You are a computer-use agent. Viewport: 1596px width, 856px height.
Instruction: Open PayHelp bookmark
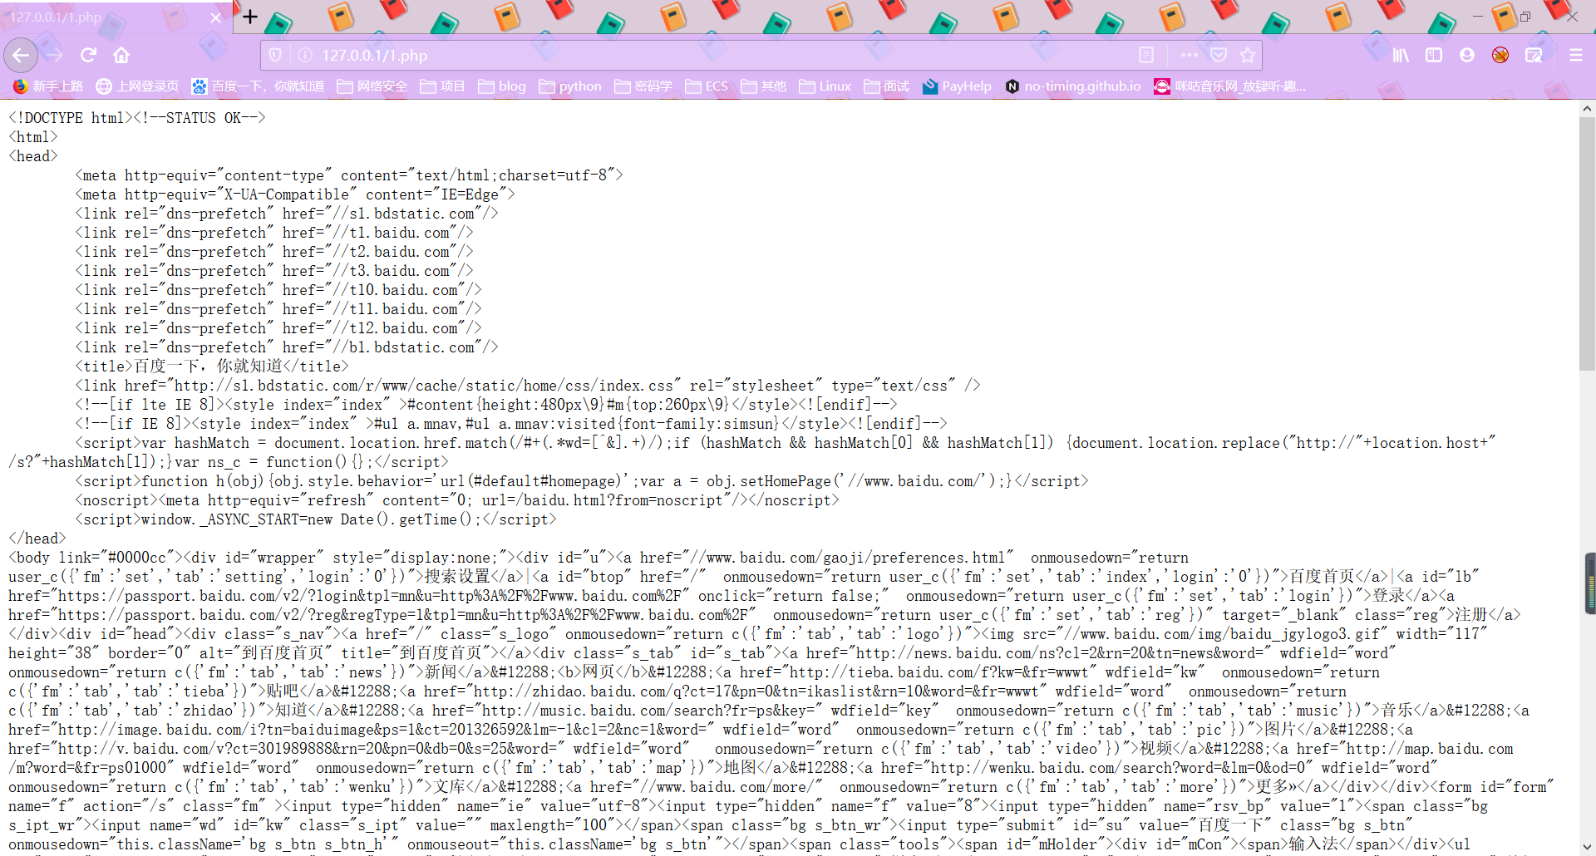[x=957, y=86]
